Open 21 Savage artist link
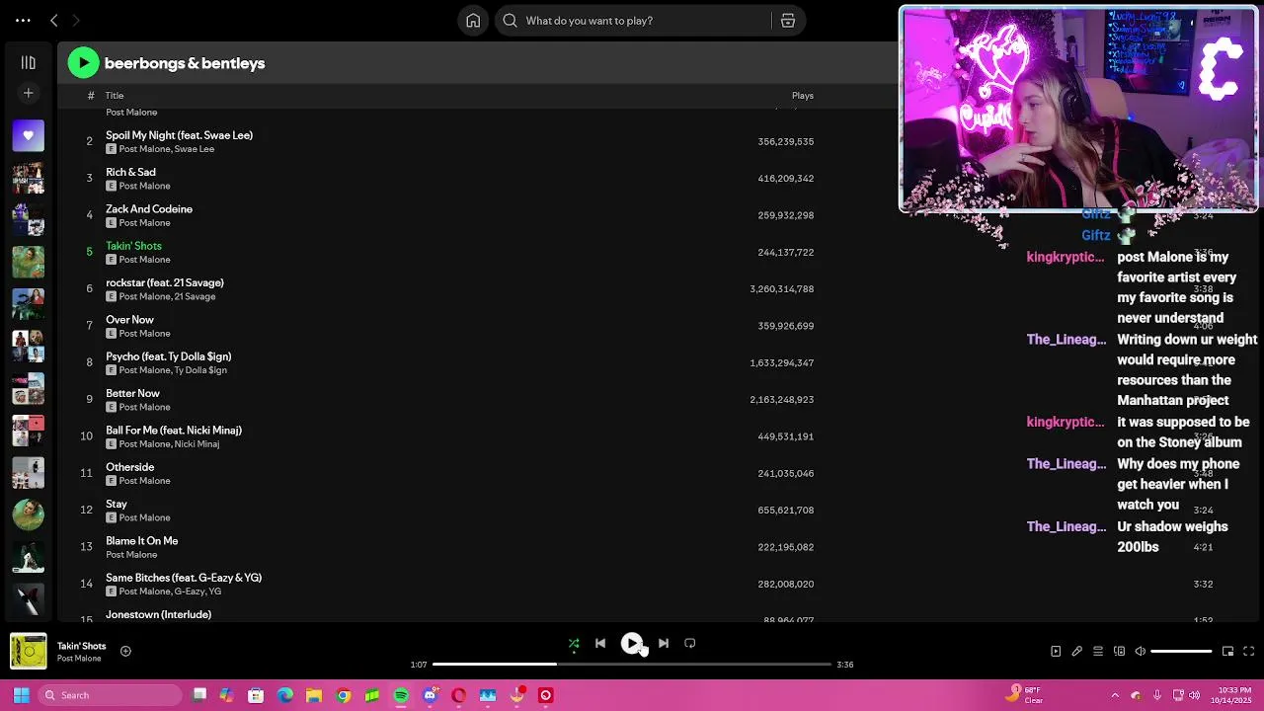Screen dimensions: 1264x711 pyautogui.click(x=195, y=296)
